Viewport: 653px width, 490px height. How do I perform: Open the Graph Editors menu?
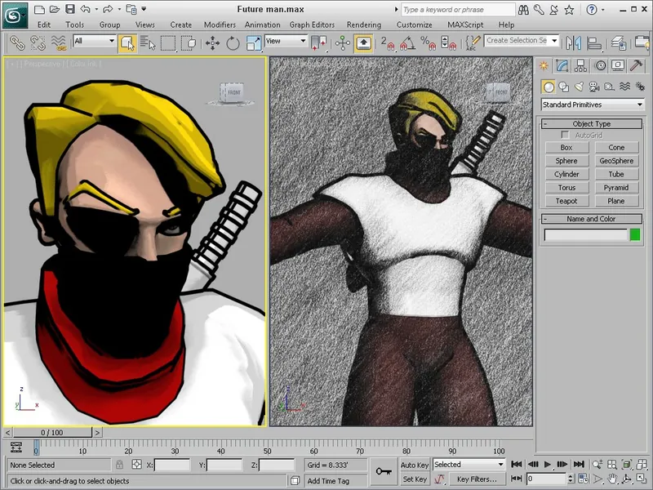[x=312, y=24]
